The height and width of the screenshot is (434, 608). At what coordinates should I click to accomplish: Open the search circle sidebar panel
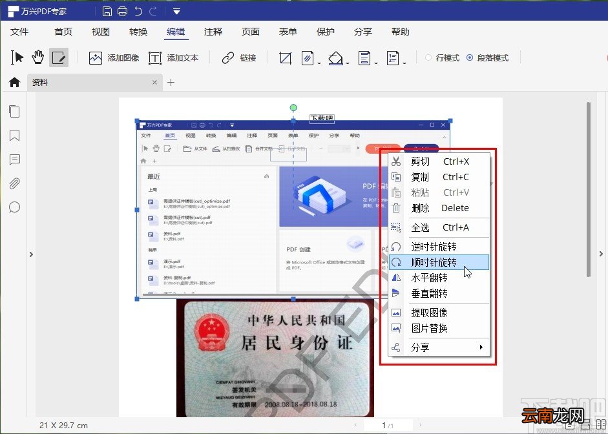click(14, 207)
